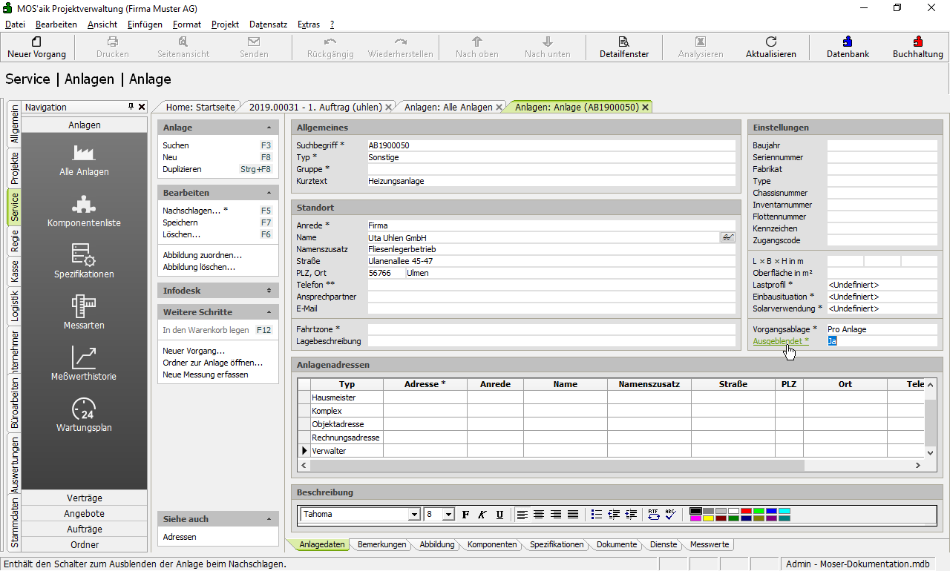950x571 pixels.
Task: Open Spezifikationen navigation icon
Action: point(84,254)
